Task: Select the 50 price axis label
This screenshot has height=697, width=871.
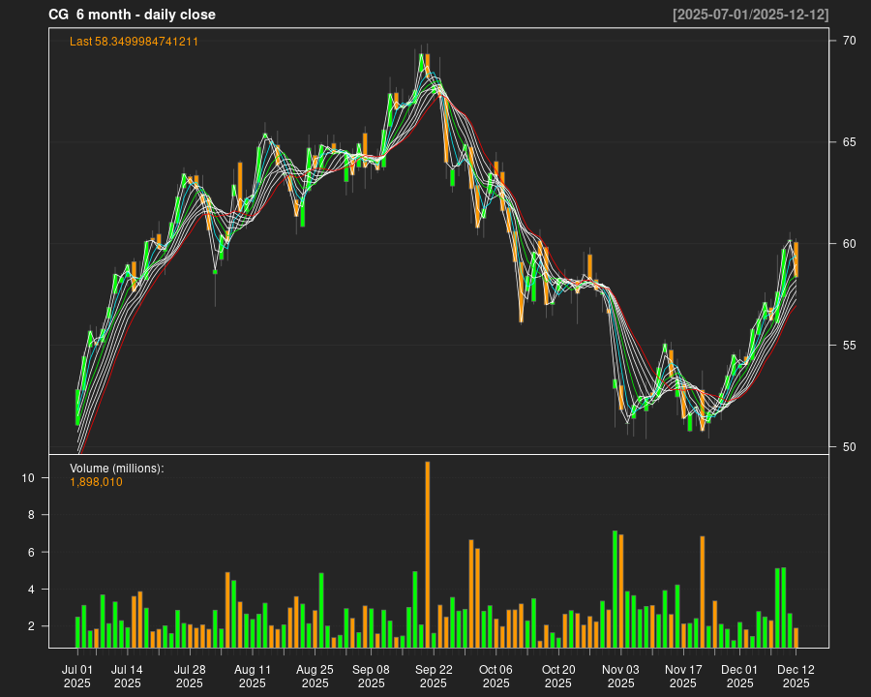Action: pyautogui.click(x=849, y=447)
